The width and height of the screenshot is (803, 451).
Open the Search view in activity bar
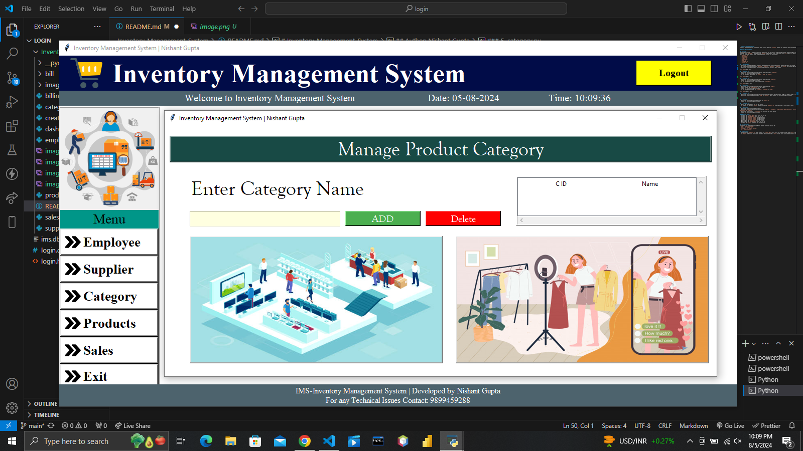[x=12, y=53]
